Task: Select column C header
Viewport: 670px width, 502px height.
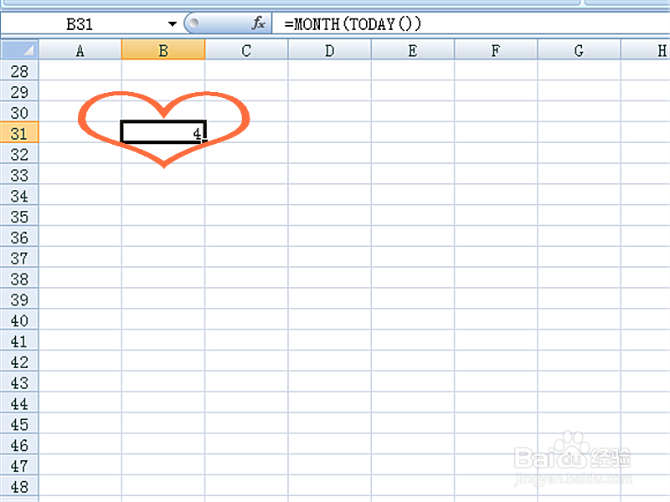Action: pyautogui.click(x=246, y=50)
